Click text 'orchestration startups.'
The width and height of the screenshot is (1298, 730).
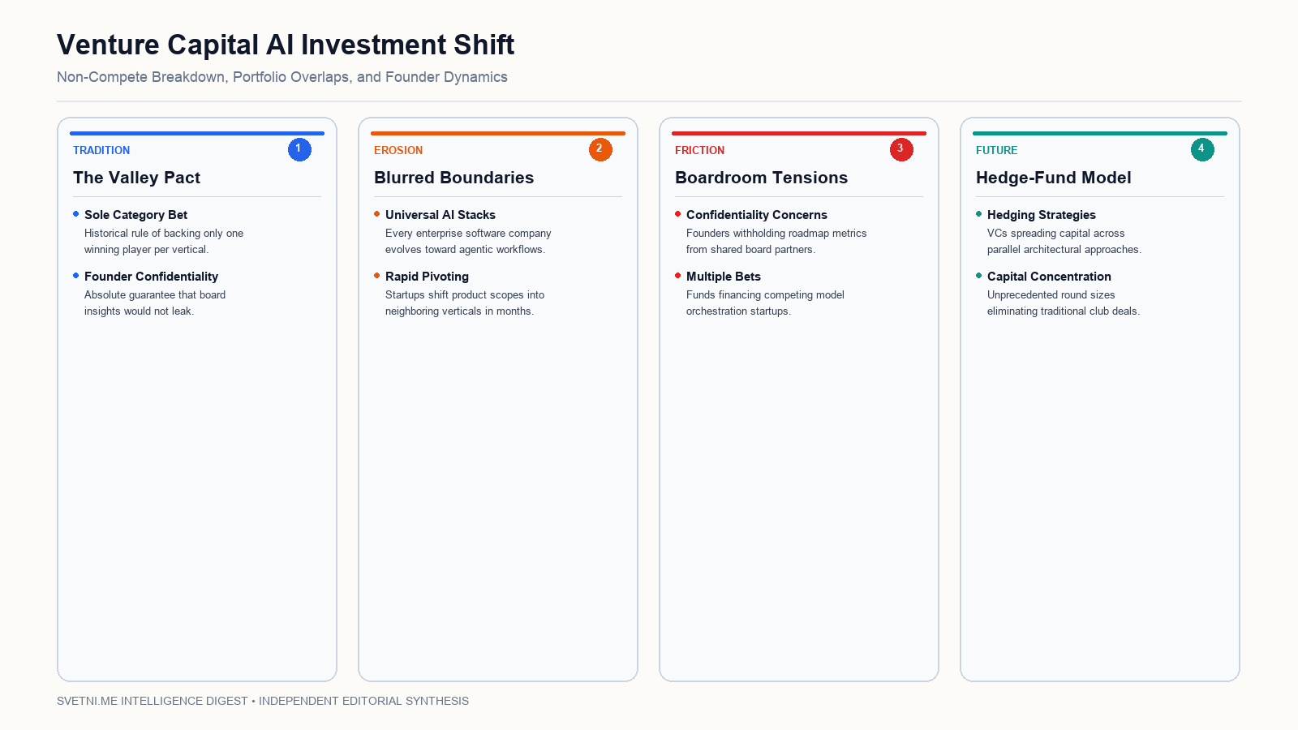tap(738, 311)
